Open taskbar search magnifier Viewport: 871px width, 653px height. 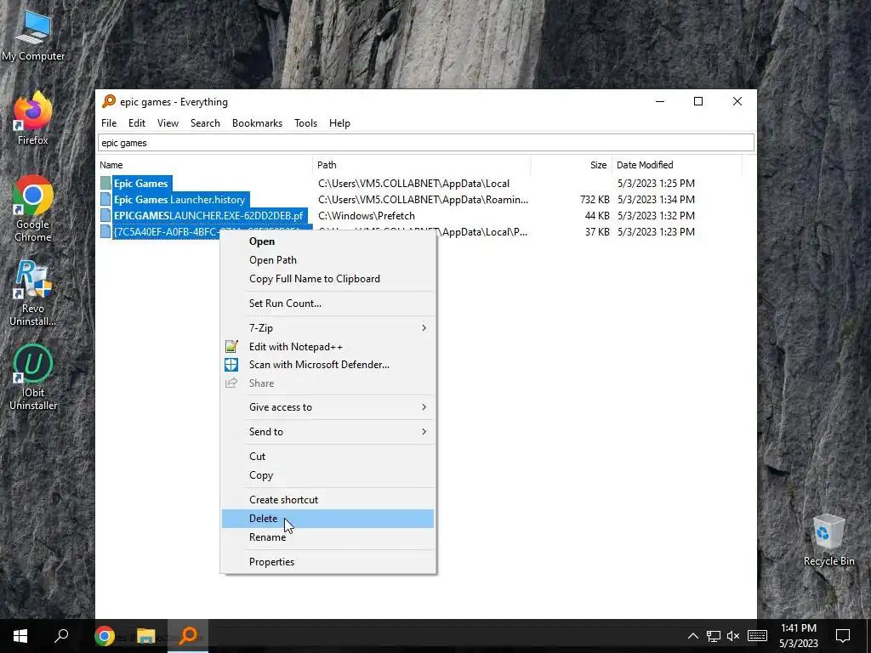click(x=61, y=636)
